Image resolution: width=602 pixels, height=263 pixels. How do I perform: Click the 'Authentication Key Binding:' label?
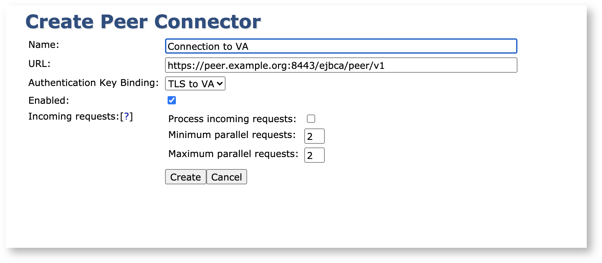click(93, 83)
